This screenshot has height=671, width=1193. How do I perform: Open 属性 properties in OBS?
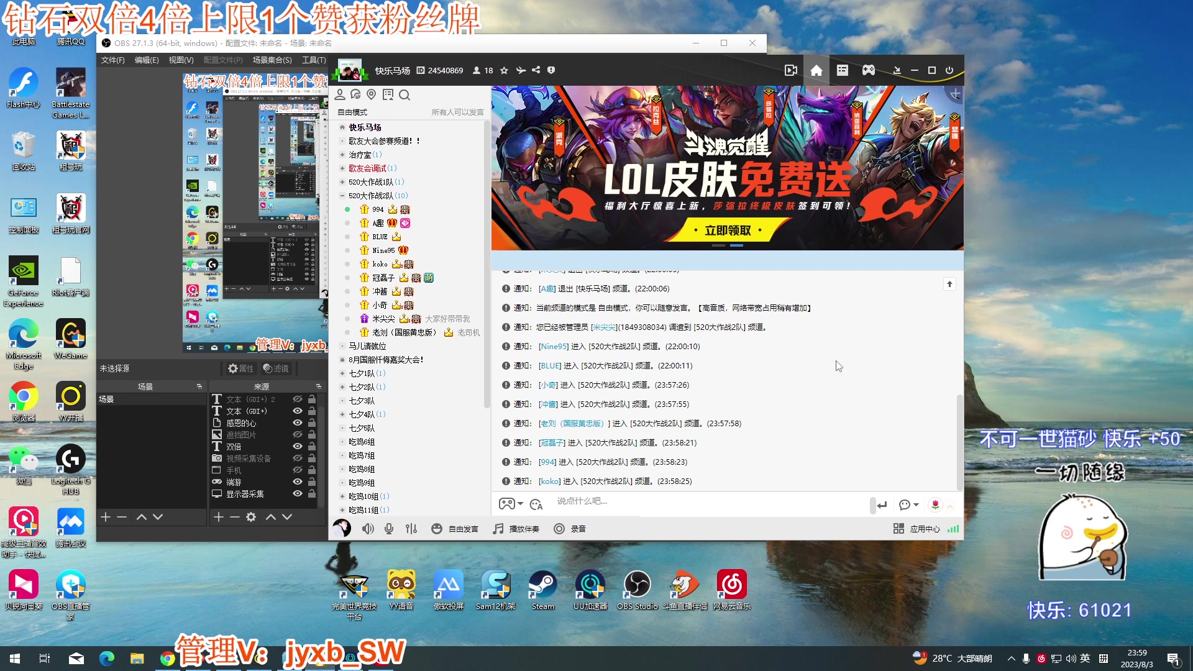(x=240, y=368)
